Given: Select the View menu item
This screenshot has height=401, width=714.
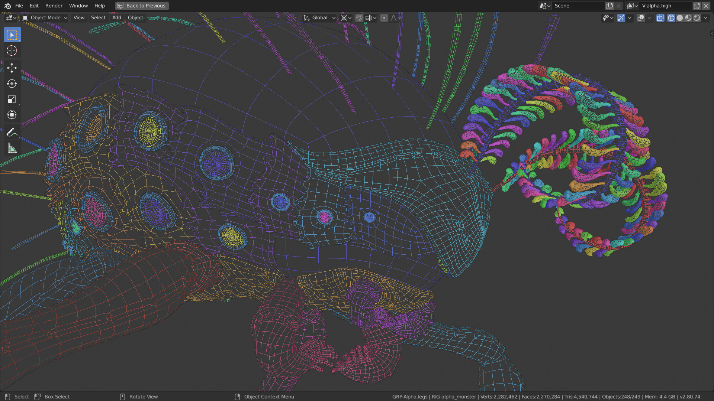Looking at the screenshot, I should click(x=78, y=17).
